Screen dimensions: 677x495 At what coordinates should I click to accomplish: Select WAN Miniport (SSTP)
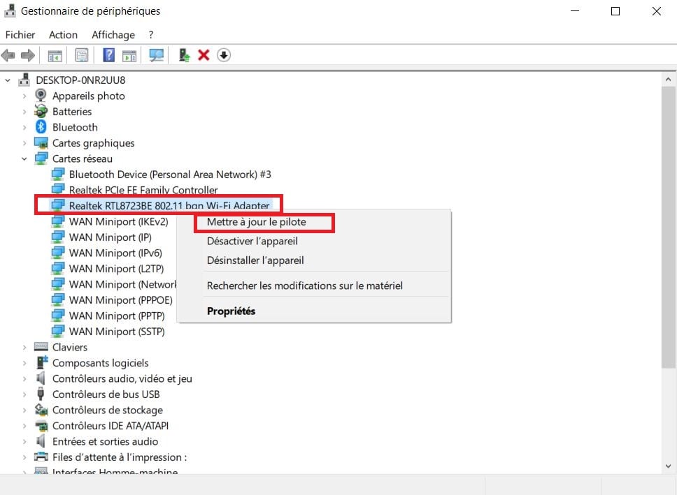point(117,331)
